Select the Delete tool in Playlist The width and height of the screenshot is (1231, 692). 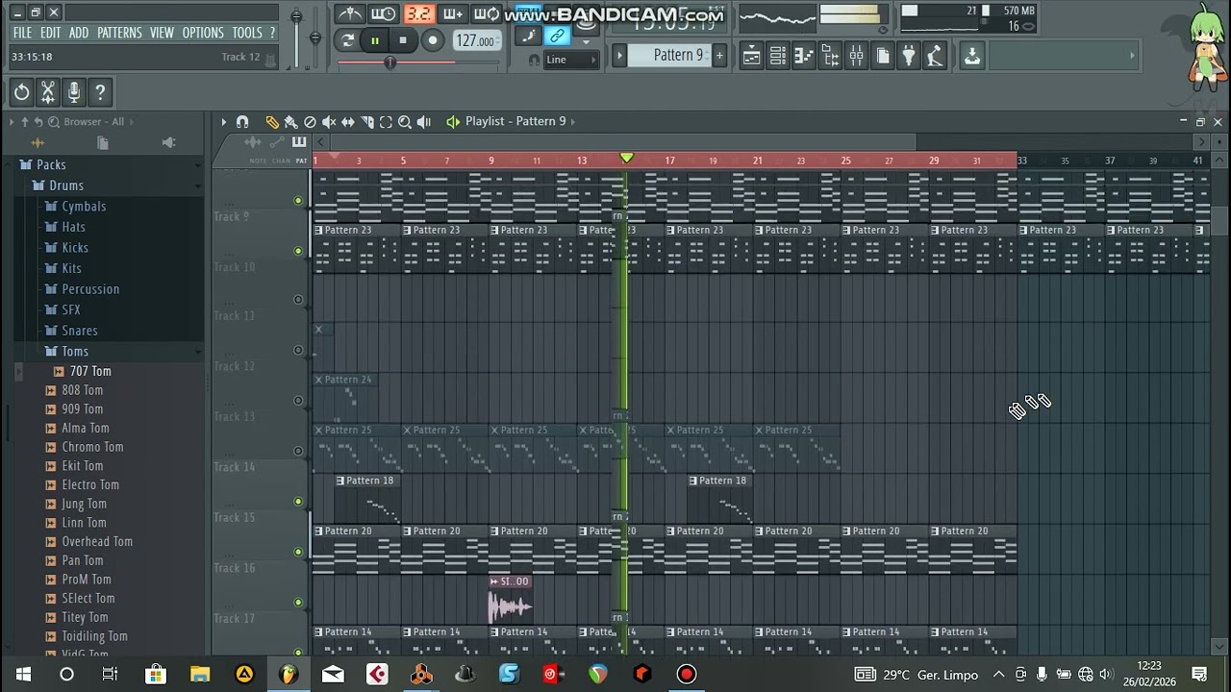point(310,122)
